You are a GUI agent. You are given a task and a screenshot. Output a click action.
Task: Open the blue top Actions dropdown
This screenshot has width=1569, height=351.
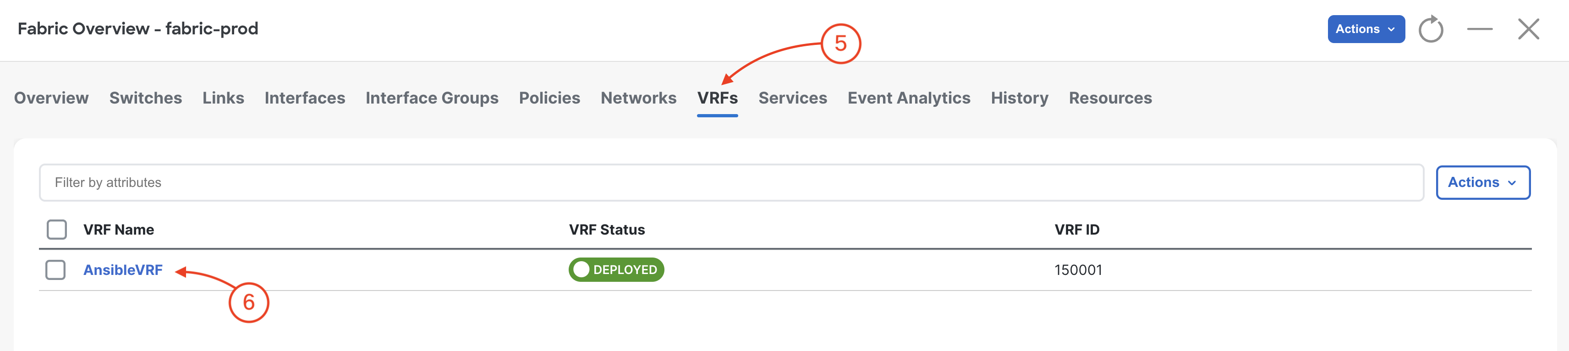[x=1366, y=29]
